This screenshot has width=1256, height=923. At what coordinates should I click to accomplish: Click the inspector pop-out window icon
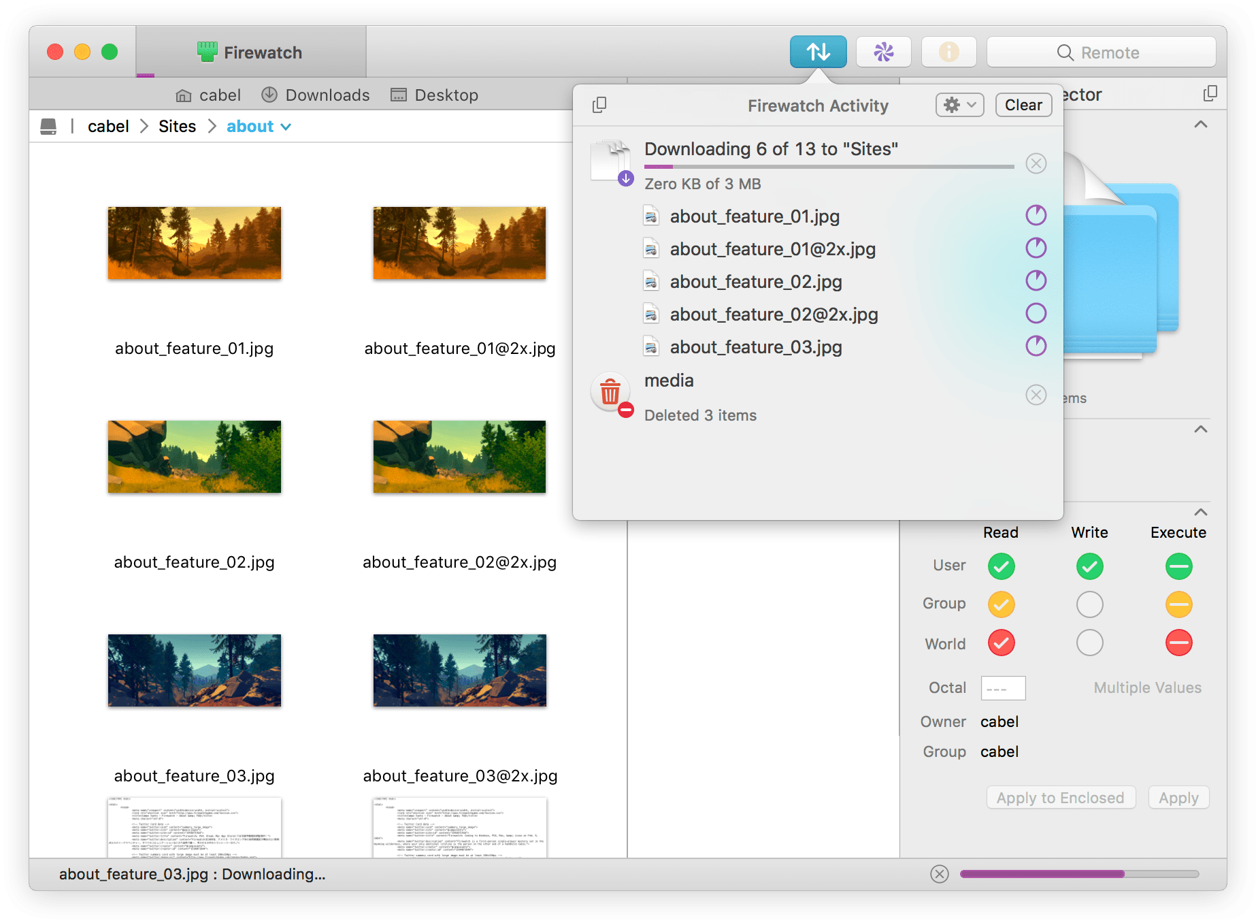1210,93
